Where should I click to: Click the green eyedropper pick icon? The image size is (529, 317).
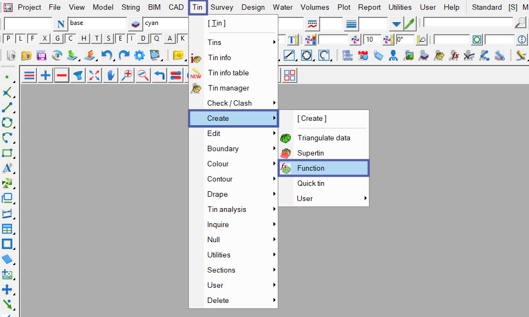tap(409, 24)
